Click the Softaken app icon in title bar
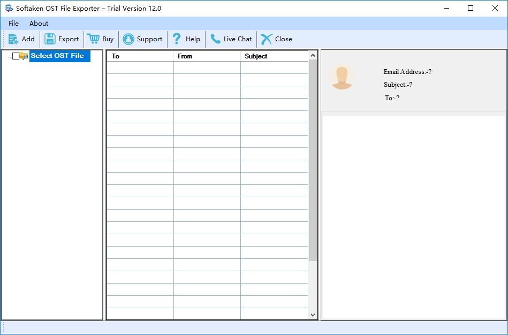This screenshot has width=508, height=335. click(9, 9)
